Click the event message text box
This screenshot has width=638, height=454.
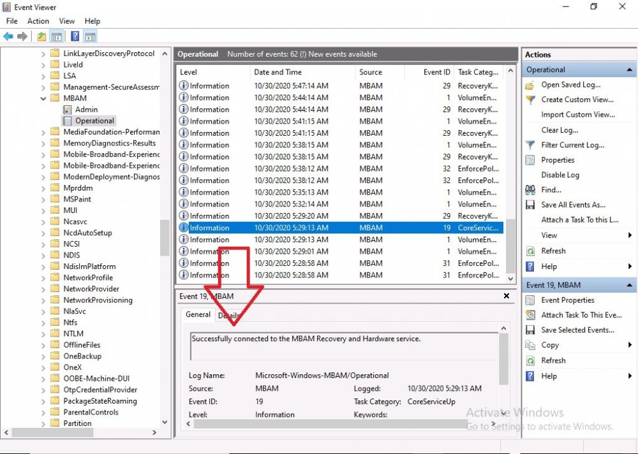(x=345, y=346)
